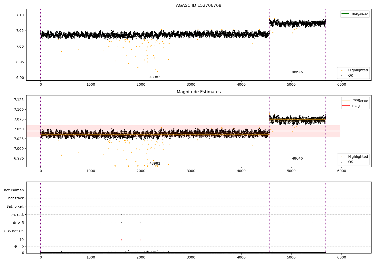Click the 7.10 tick on the top plot
The image size is (375, 263).
[x=20, y=15]
